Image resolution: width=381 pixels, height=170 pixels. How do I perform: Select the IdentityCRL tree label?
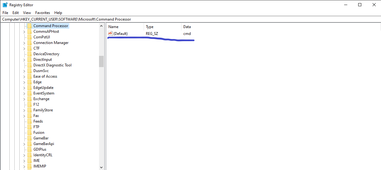43,155
